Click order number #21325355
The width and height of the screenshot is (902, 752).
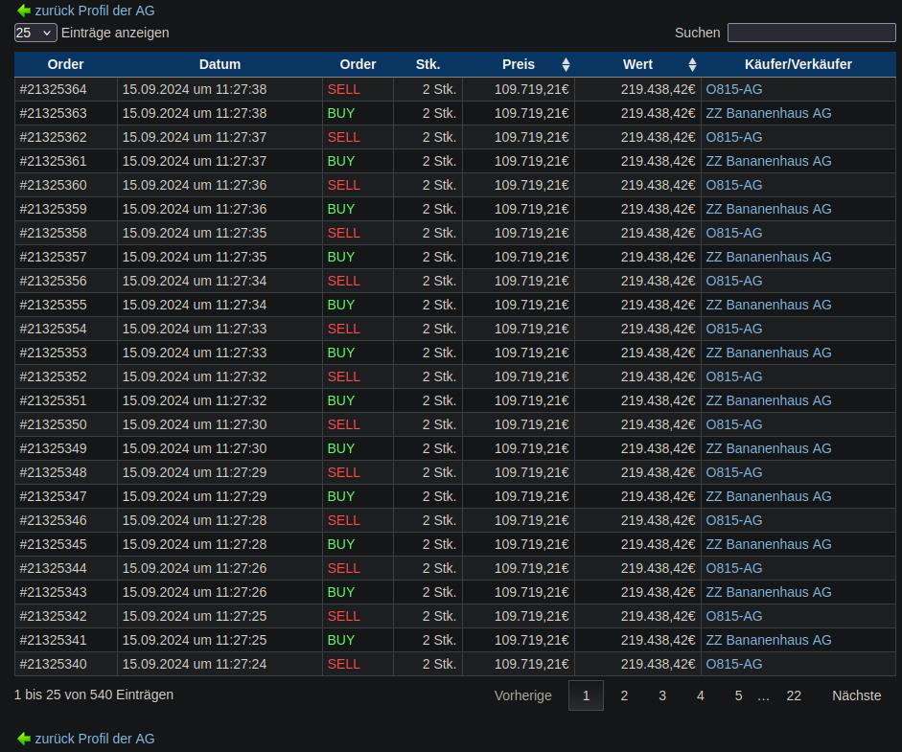pos(53,305)
